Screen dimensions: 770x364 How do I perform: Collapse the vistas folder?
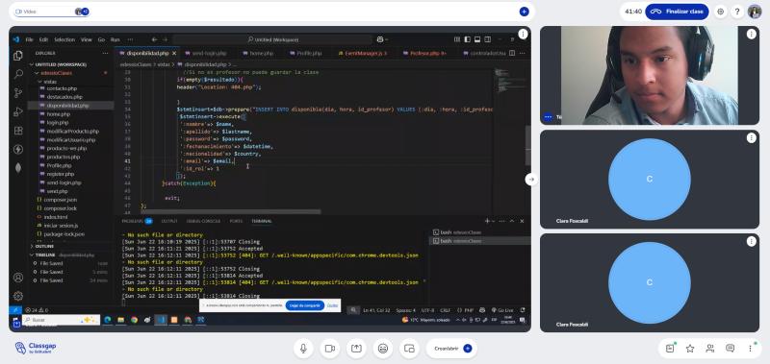[51, 82]
